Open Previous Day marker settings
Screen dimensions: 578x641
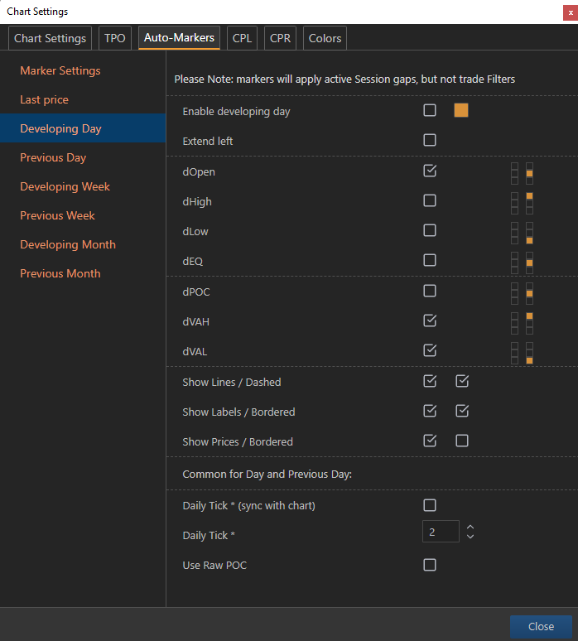pyautogui.click(x=83, y=157)
